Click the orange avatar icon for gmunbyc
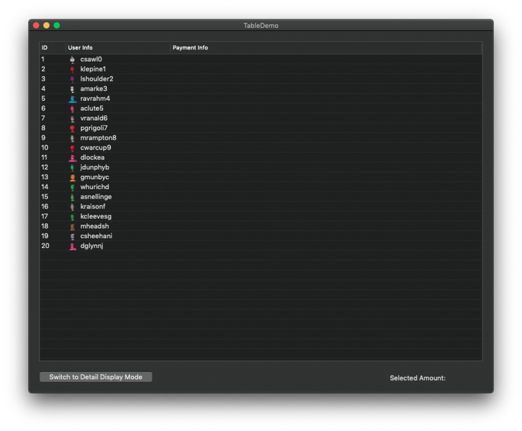The image size is (522, 431). pos(73,176)
